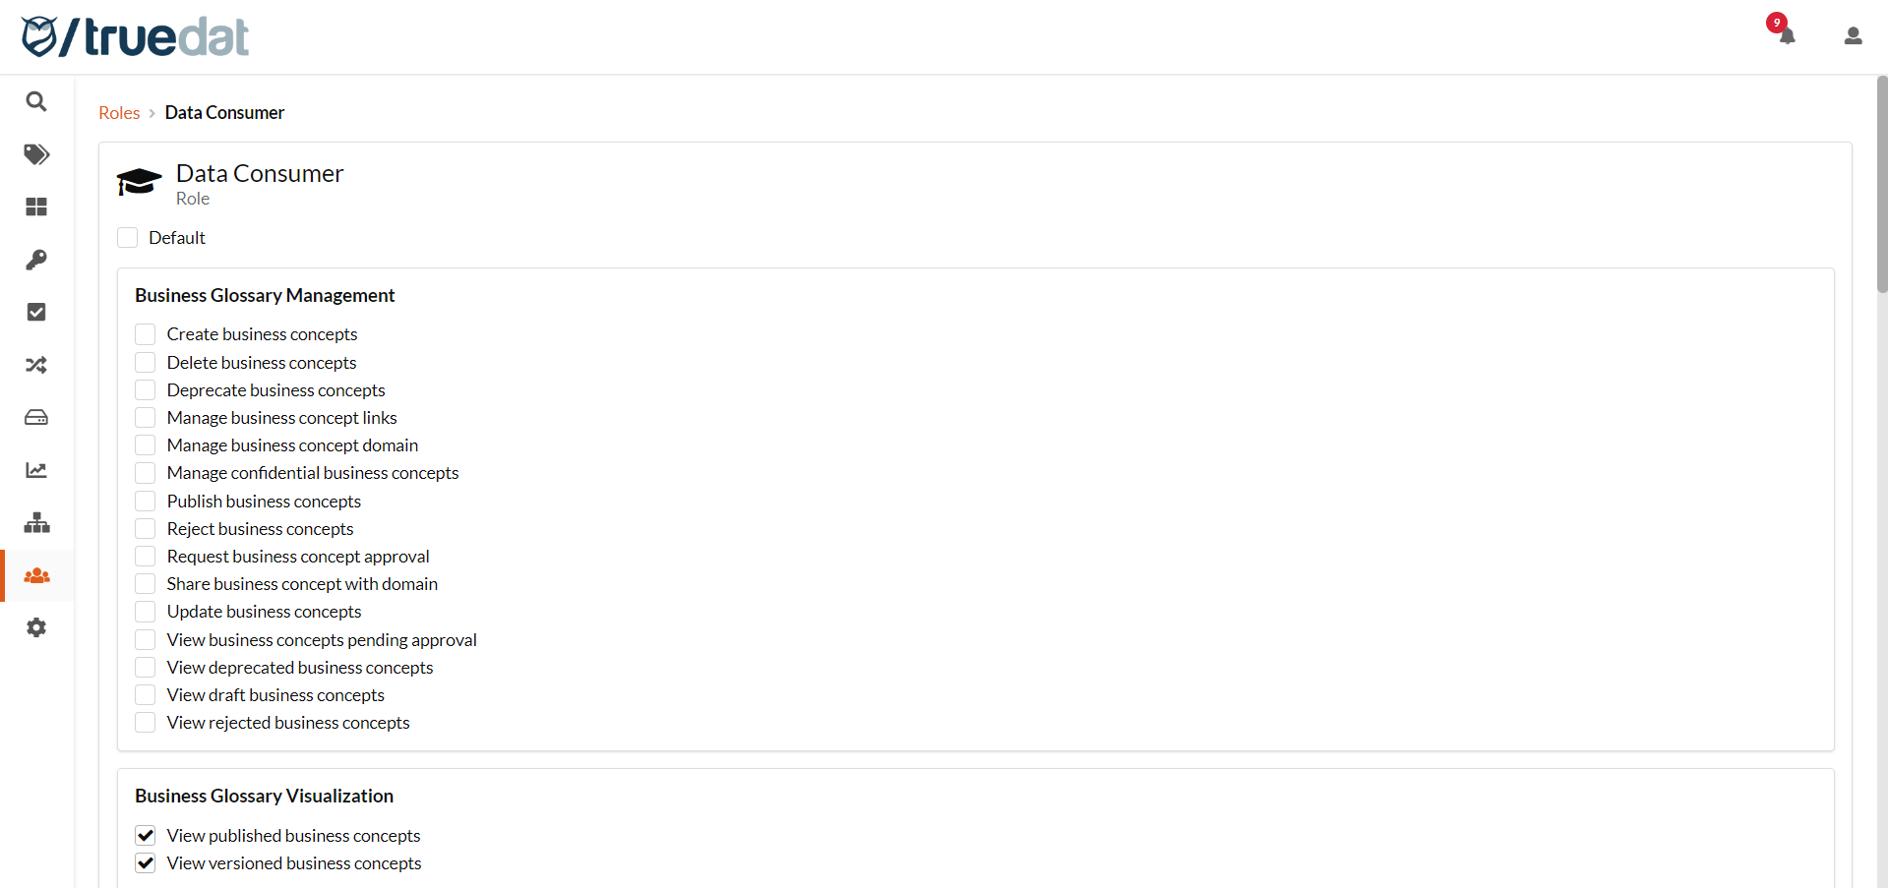Open the truedat logo home link

pyautogui.click(x=135, y=36)
